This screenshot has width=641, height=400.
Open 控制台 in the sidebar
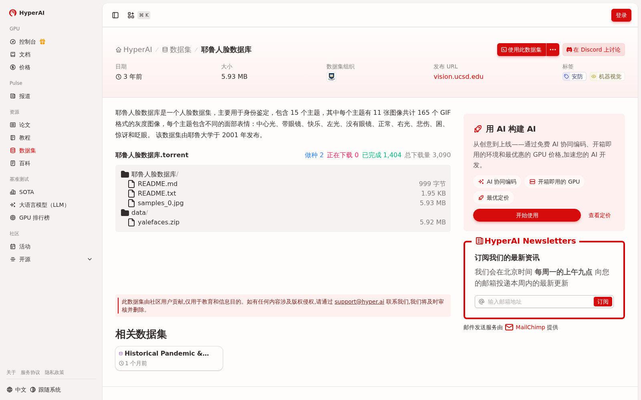tap(27, 42)
